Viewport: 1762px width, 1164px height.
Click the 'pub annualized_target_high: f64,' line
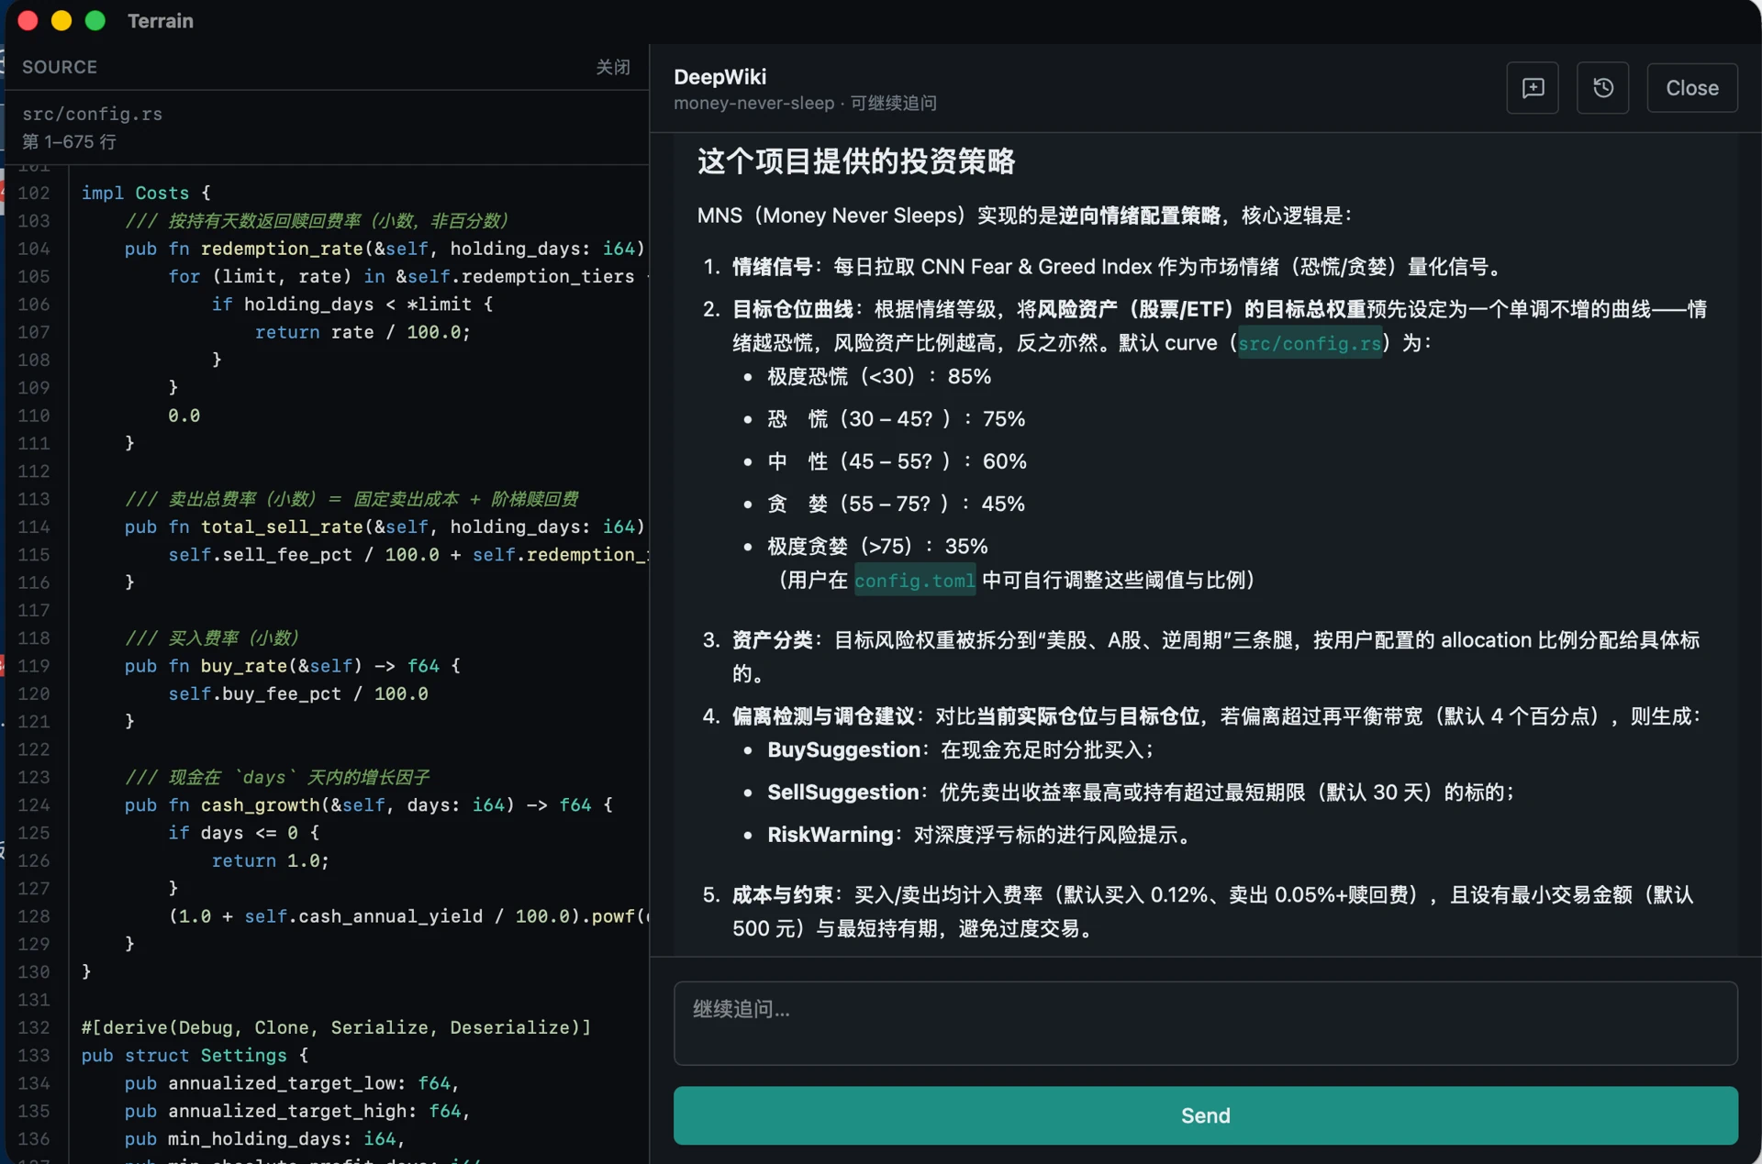pos(297,1111)
